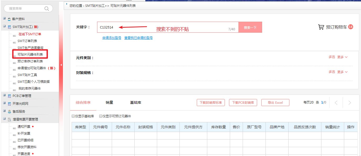Viewport: 361px width, 156px height.
Task: Collapse sidebar using red arrow handle
Action: [61, 65]
